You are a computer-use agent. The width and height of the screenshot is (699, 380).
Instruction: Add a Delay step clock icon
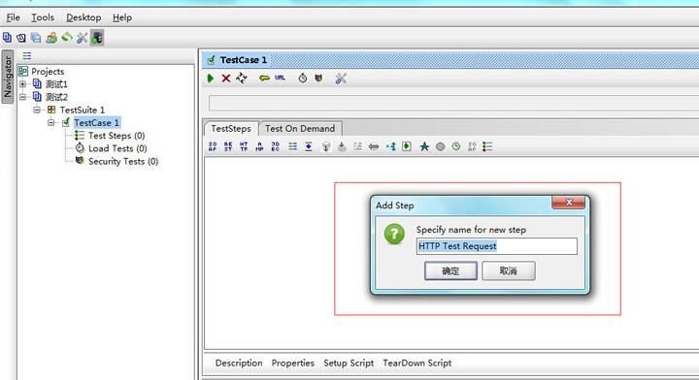pos(456,146)
